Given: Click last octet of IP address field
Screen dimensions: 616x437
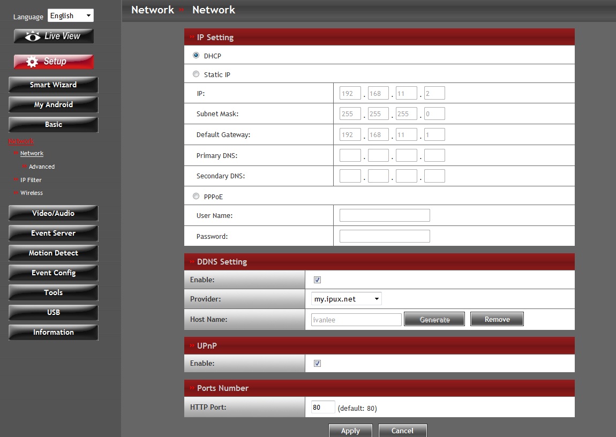Looking at the screenshot, I should coord(434,93).
